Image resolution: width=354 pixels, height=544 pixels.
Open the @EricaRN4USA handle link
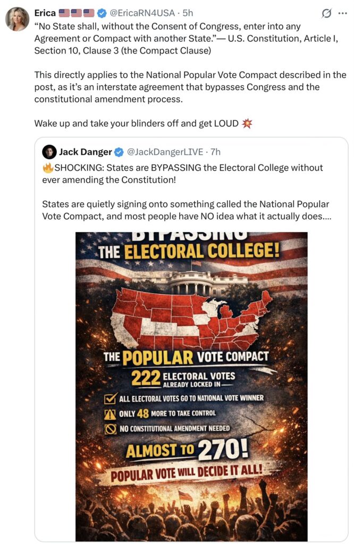pos(142,13)
